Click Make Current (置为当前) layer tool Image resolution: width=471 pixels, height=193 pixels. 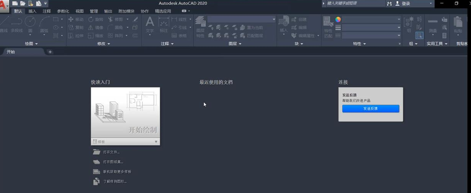tap(251, 28)
